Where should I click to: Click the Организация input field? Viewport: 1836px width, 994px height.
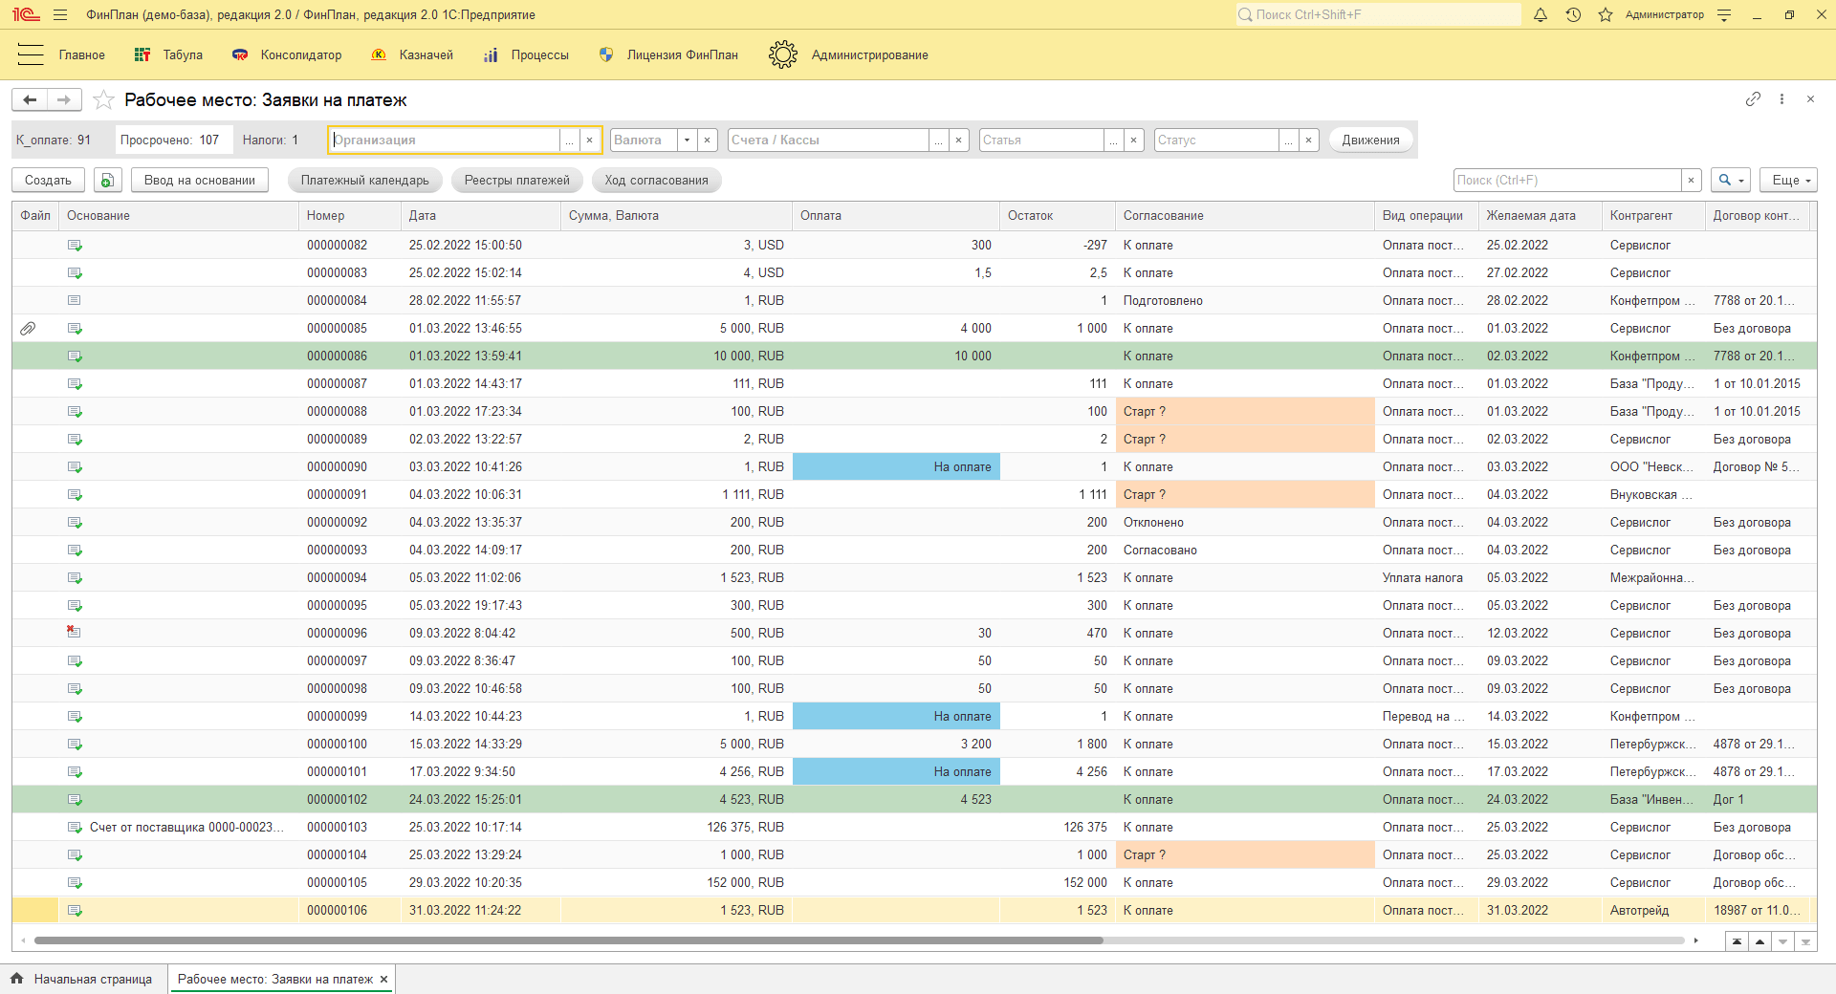pos(445,140)
